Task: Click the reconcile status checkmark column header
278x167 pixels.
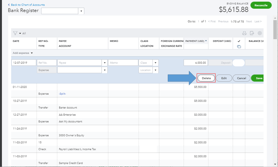Action: point(239,41)
